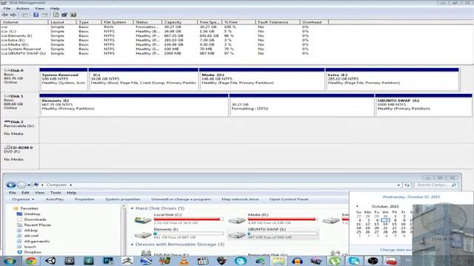Select the Local Disk (C:) drive icon
The width and height of the screenshot is (474, 266).
tap(143, 220)
